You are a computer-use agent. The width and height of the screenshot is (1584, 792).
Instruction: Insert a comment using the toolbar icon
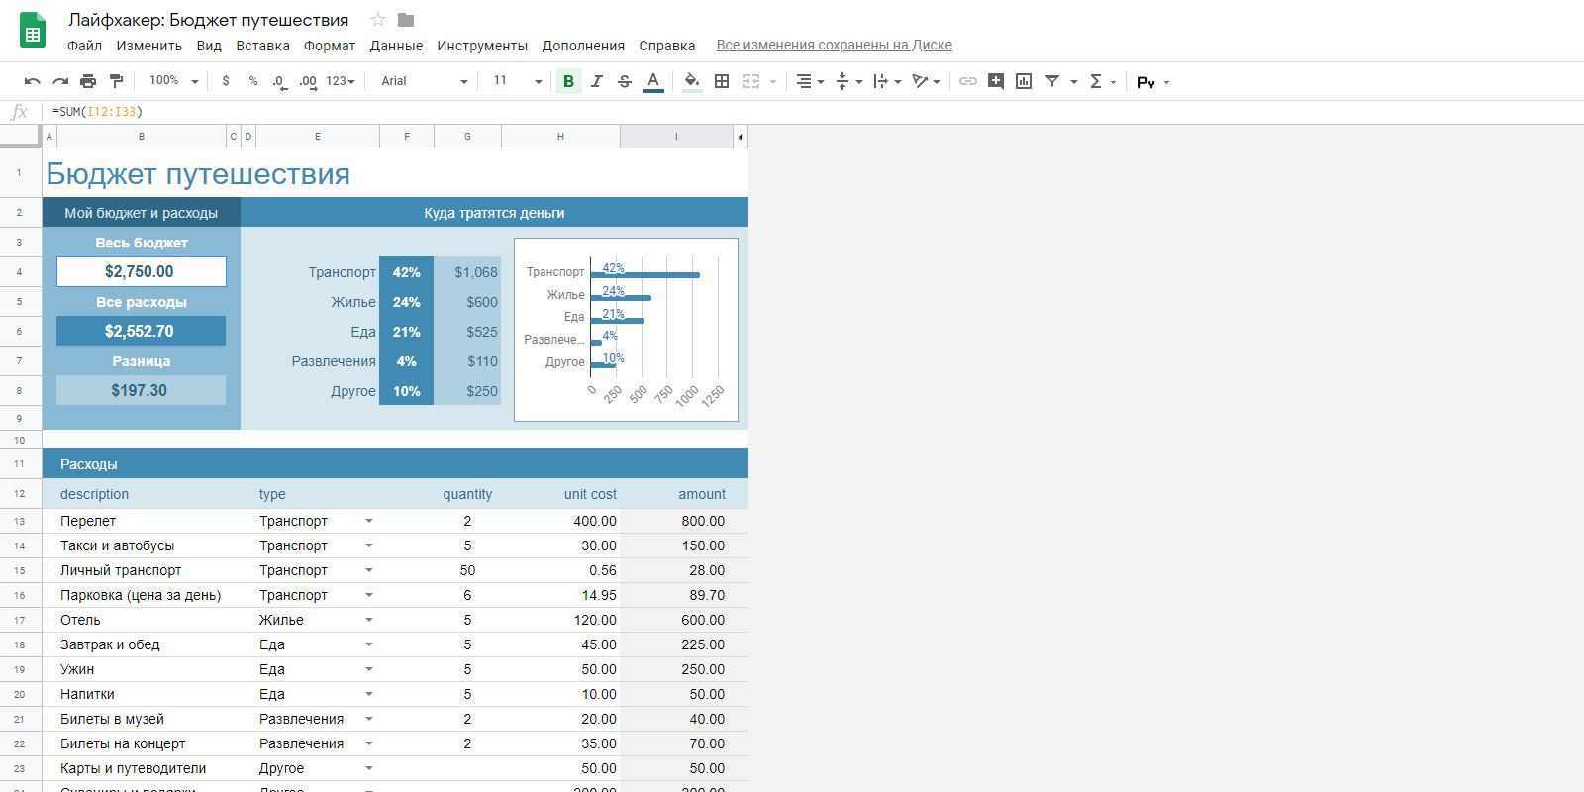pyautogui.click(x=996, y=81)
